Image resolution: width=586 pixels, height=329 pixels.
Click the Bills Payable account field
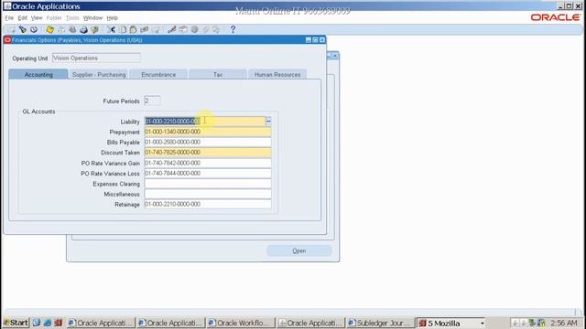coord(208,143)
